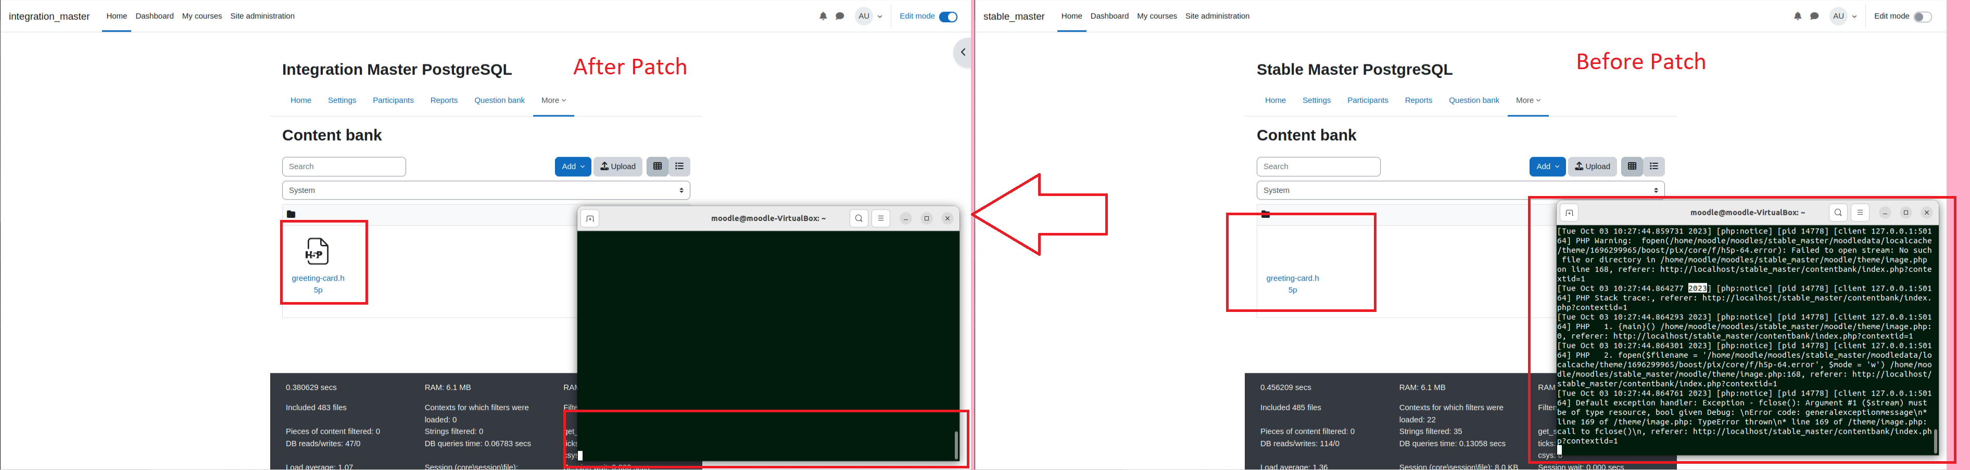
Task: Expand More menu in Stable Master course nav
Action: pyautogui.click(x=1528, y=100)
